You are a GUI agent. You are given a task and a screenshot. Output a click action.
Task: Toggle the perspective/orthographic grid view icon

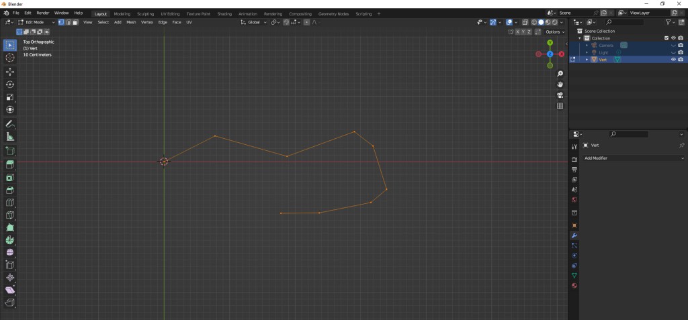click(560, 106)
